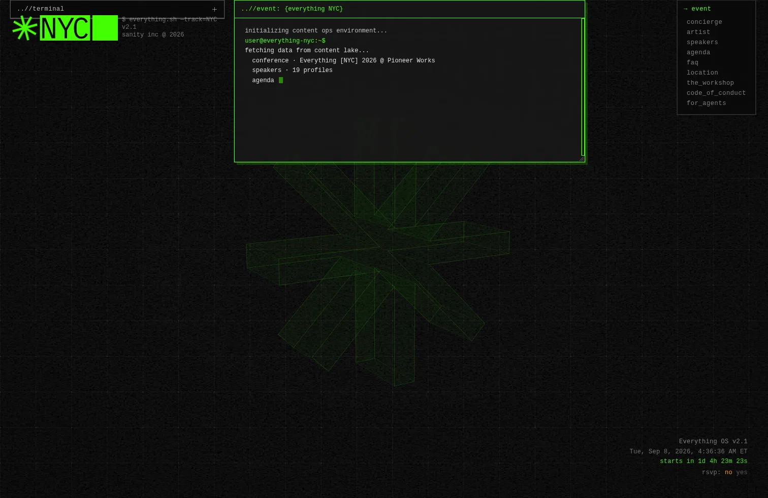
Task: Open the artist section
Action: click(x=698, y=32)
